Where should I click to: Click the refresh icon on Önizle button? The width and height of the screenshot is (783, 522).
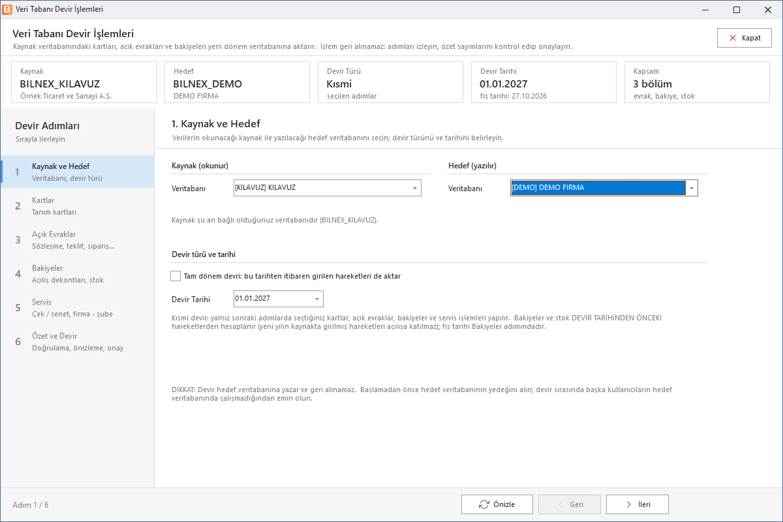point(484,504)
